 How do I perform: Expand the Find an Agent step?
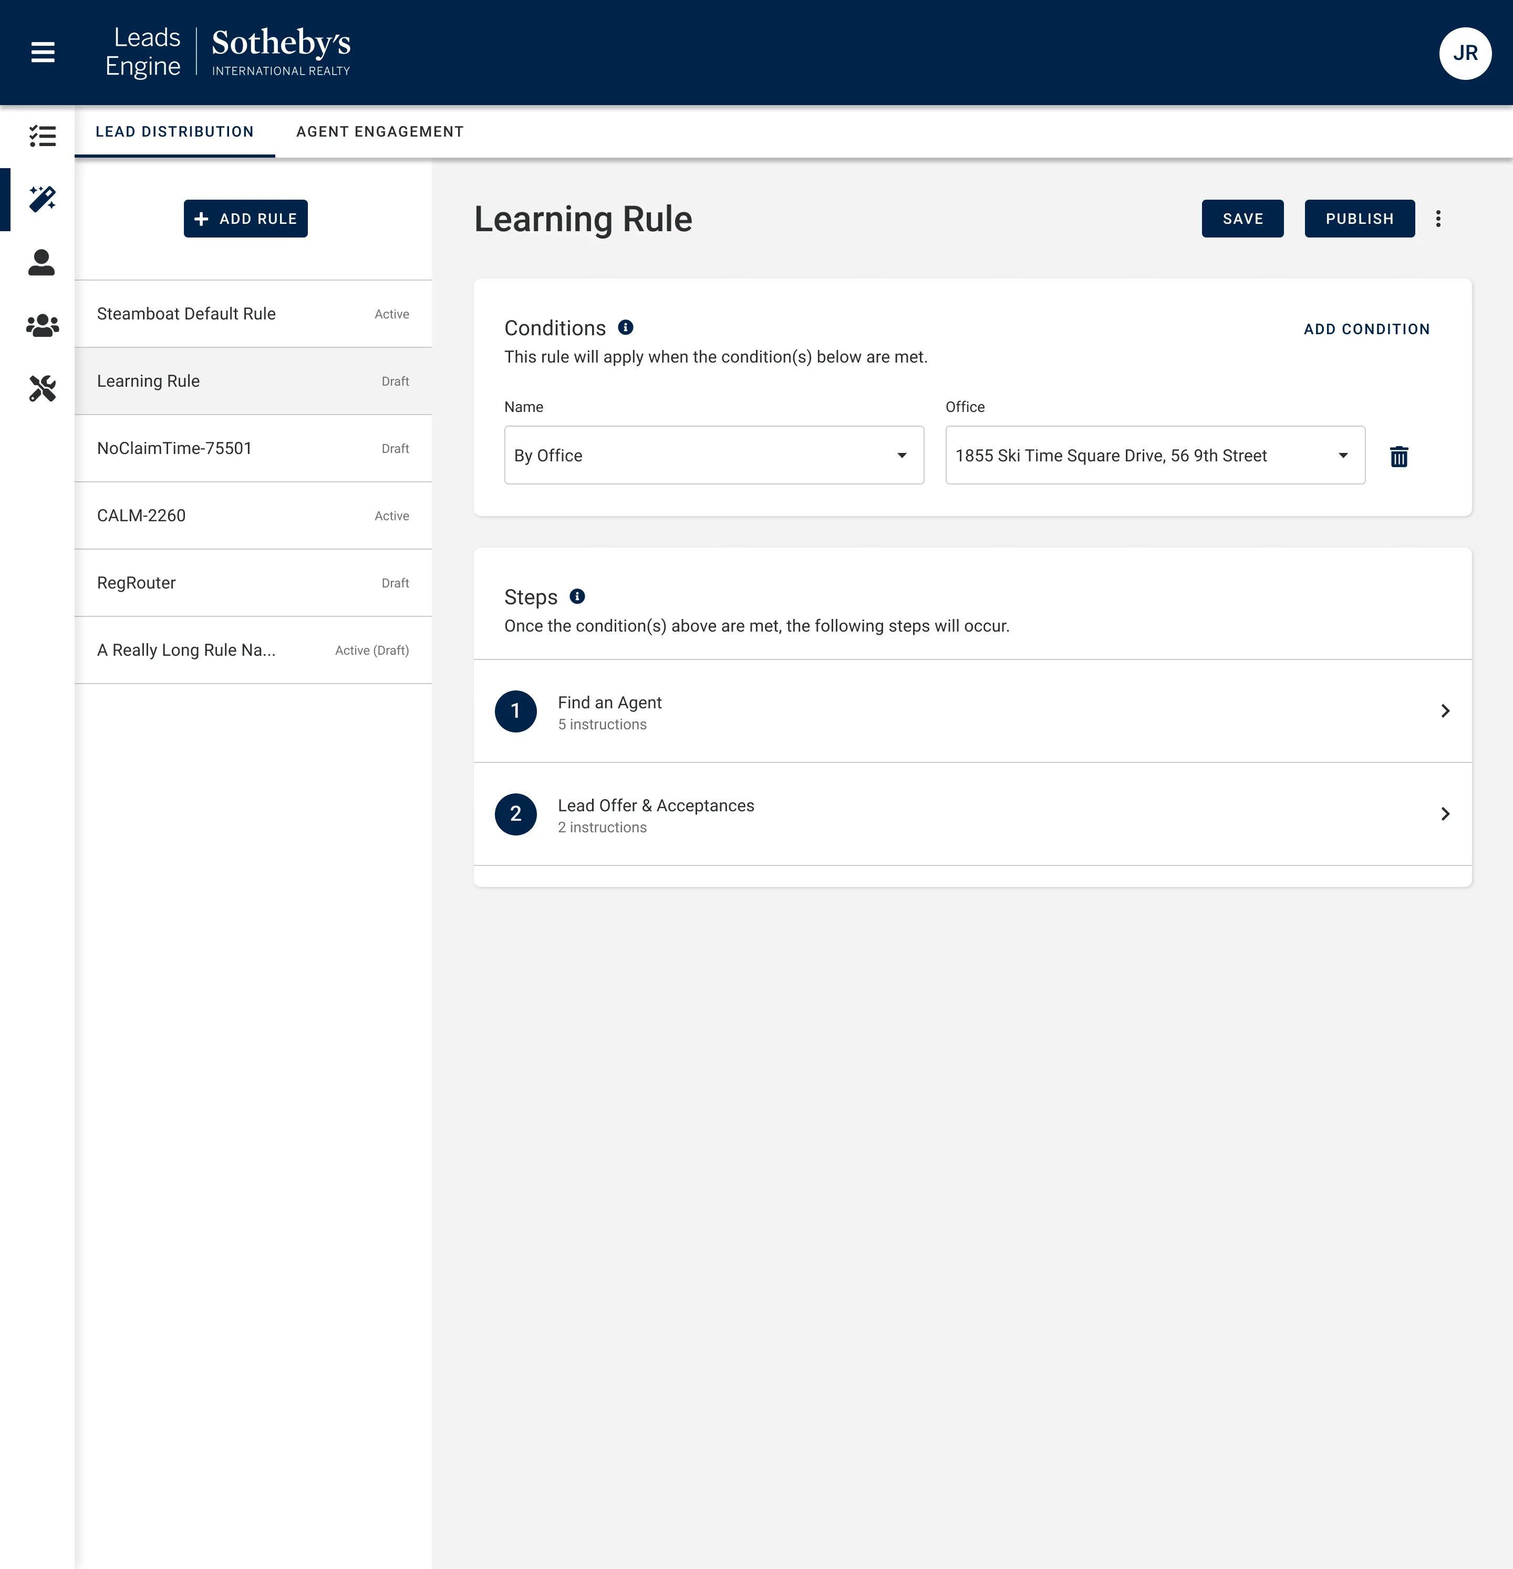(972, 711)
